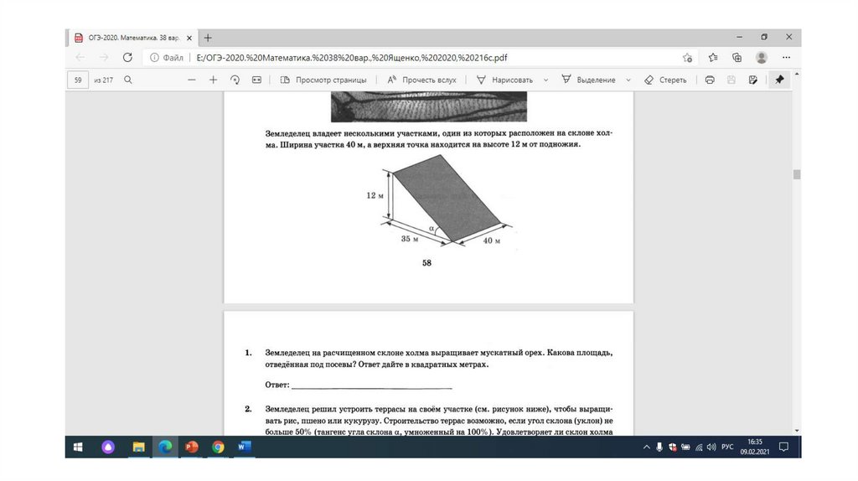This screenshot has width=858, height=481.
Task: Activate the Нарисовать draw tool
Action: [x=504, y=80]
